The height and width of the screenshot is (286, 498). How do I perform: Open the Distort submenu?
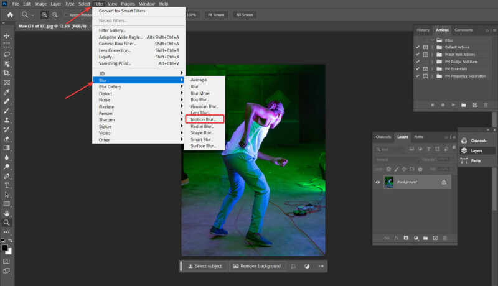138,93
